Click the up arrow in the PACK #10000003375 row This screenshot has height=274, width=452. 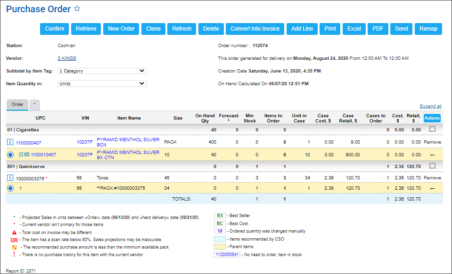pos(20,188)
